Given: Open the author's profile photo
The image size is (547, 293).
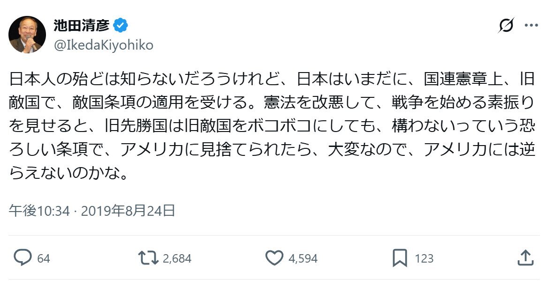Looking at the screenshot, I should tap(27, 35).
